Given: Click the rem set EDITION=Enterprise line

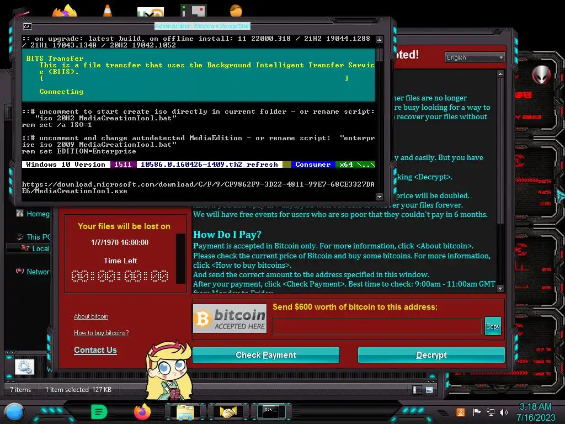Looking at the screenshot, I should click(x=79, y=151).
